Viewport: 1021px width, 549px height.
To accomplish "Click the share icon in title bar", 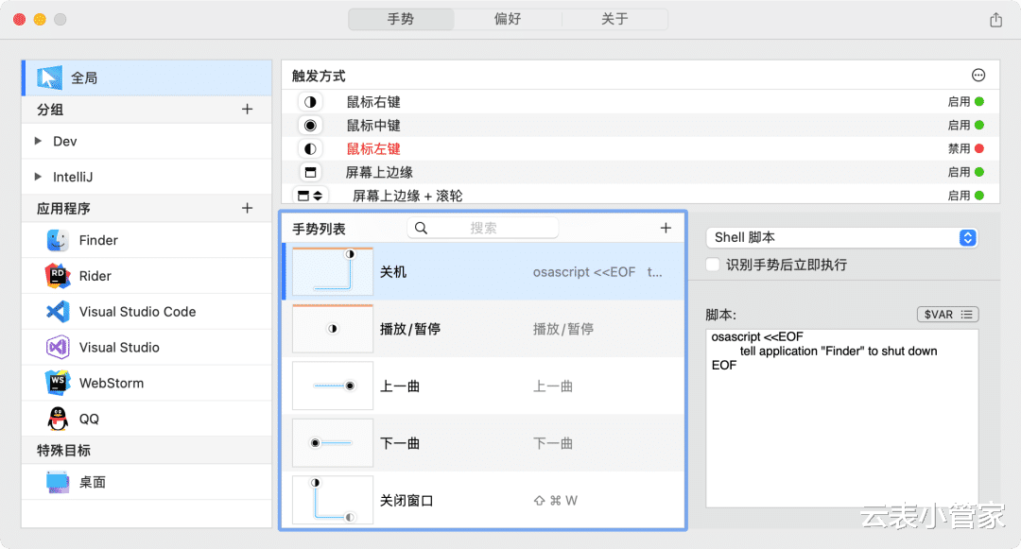I will 995,20.
